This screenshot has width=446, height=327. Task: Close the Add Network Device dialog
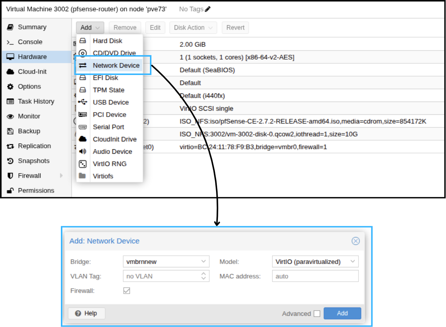tap(355, 241)
